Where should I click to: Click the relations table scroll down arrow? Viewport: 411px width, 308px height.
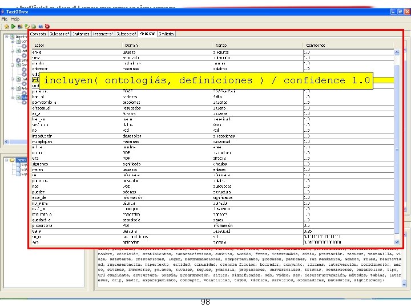pyautogui.click(x=397, y=242)
